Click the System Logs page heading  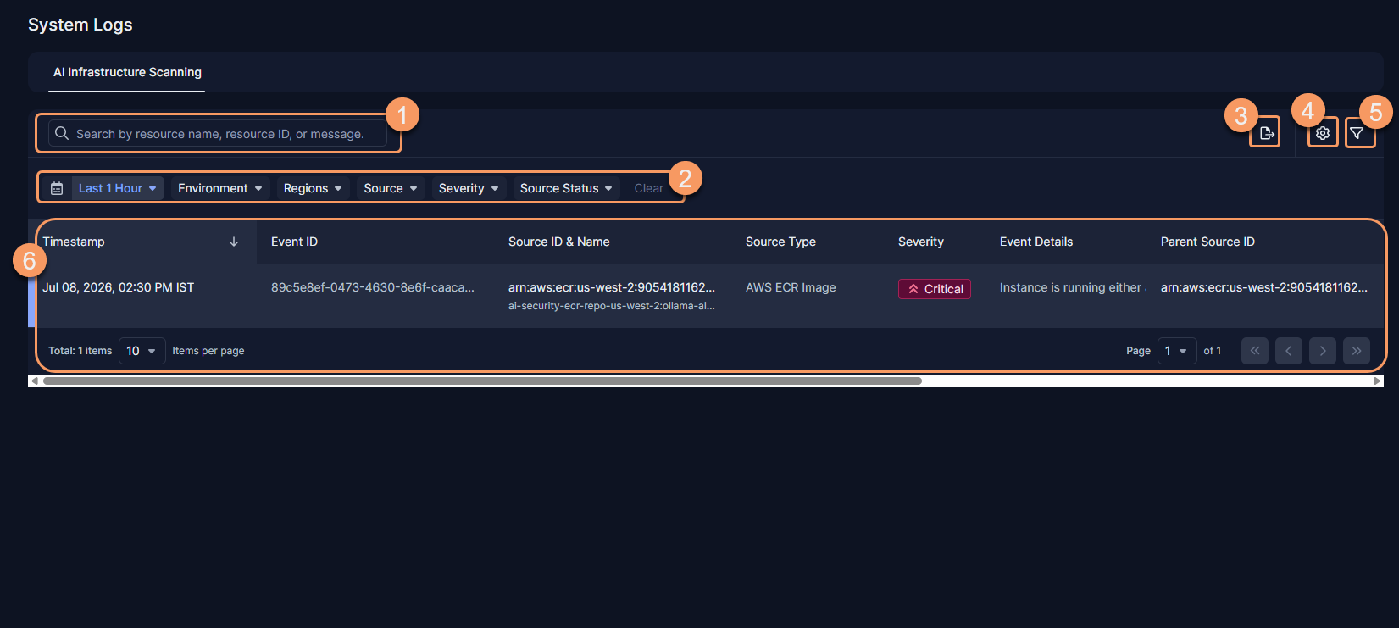[80, 25]
